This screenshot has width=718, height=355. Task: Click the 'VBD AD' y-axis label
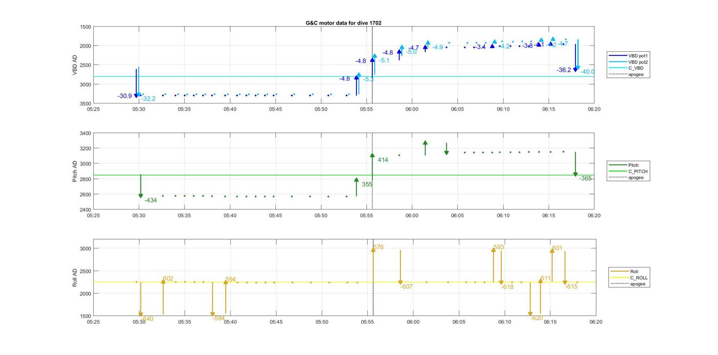(x=75, y=65)
